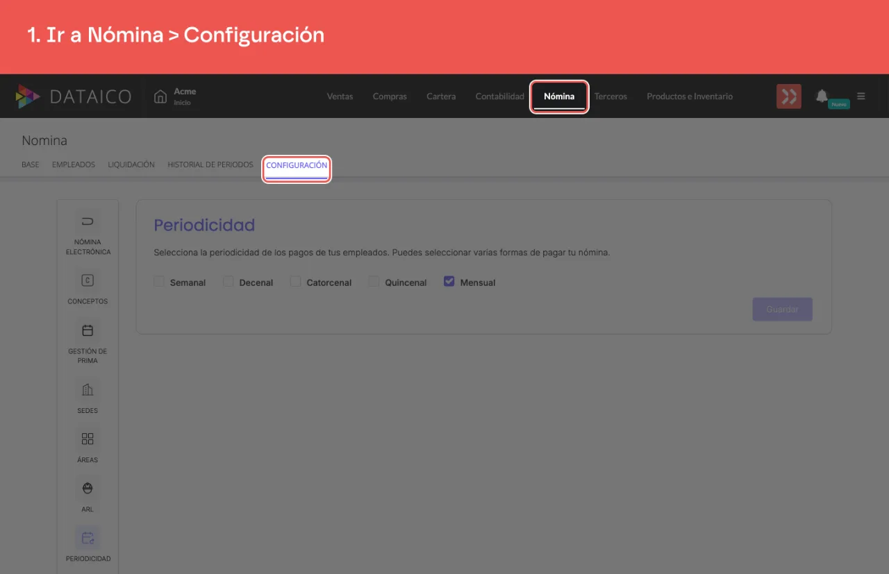889x574 pixels.
Task: Switch to Historial de Periodos tab
Action: 210,165
